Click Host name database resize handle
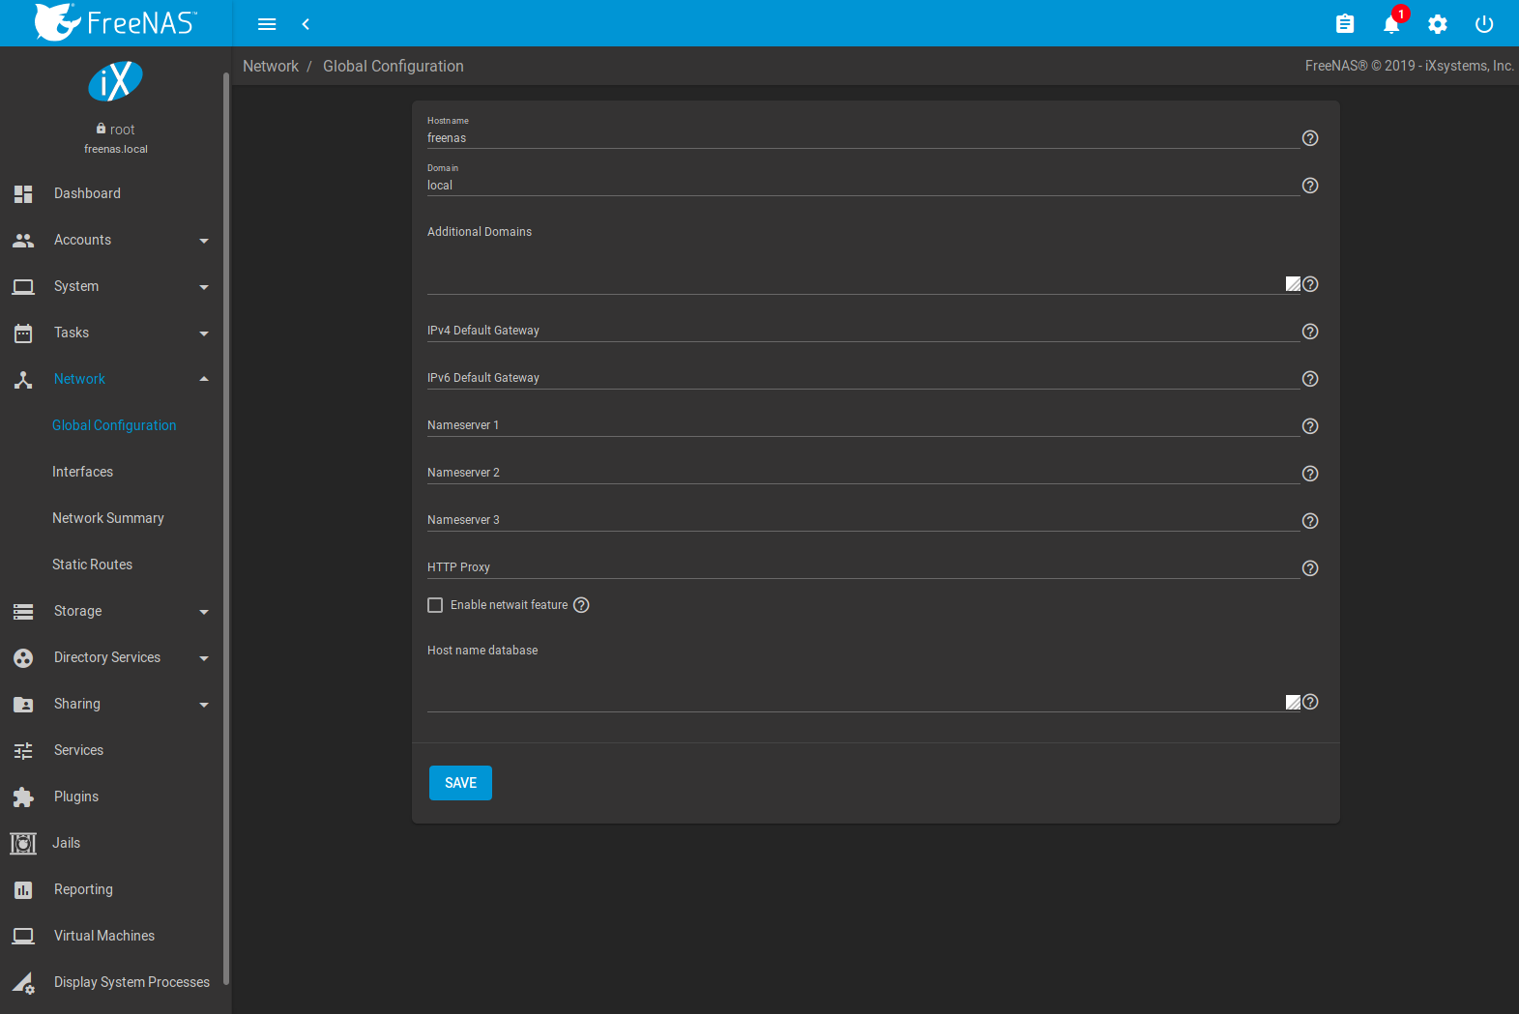 click(x=1293, y=703)
